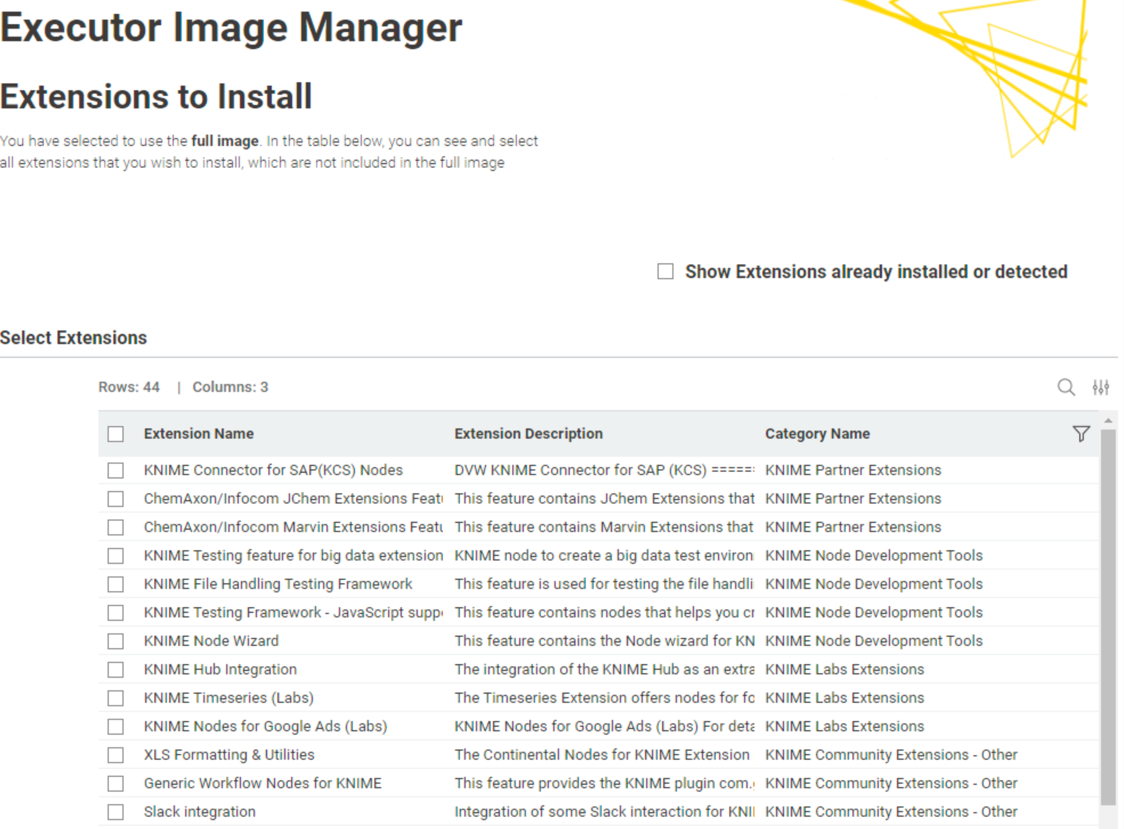Click the 'Columns: 3' count label

[x=231, y=388]
